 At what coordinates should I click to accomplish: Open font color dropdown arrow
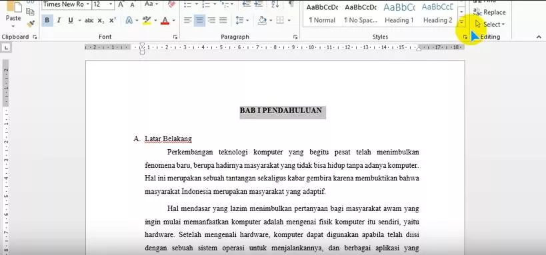(173, 21)
